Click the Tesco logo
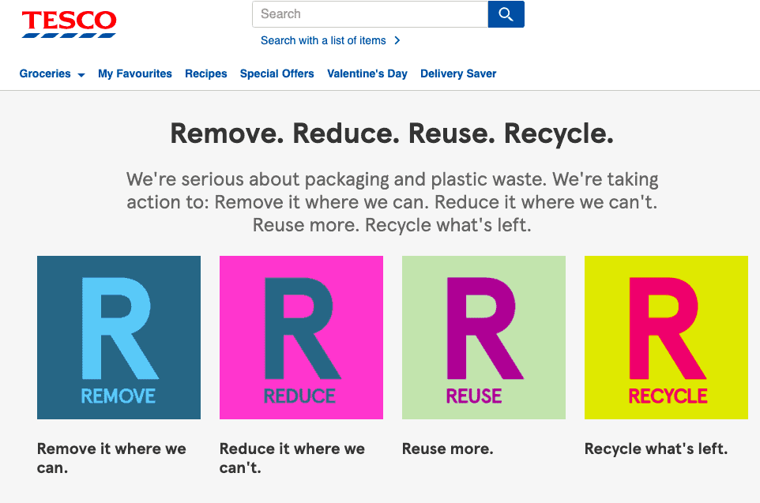The height and width of the screenshot is (503, 760). click(x=69, y=24)
